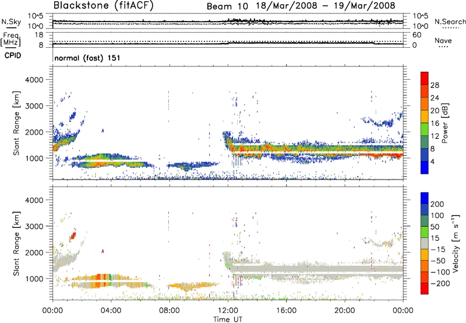Viewport: 466px width, 323px height.
Task: Click the red bottom segment of Velocity colorbar
Action: click(425, 289)
